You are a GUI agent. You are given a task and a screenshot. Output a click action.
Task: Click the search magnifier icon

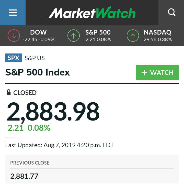(x=171, y=12)
